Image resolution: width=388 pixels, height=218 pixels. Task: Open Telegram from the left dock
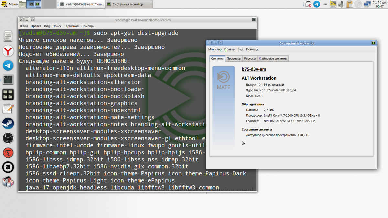coord(8,66)
